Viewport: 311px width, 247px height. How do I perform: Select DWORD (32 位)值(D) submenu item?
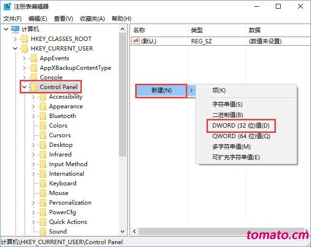tap(241, 126)
